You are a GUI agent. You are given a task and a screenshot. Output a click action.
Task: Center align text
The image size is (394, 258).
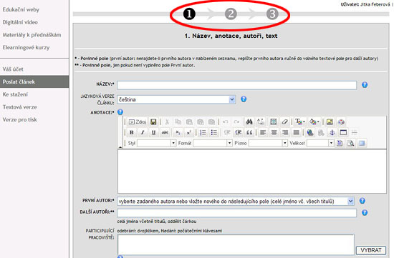click(x=274, y=132)
